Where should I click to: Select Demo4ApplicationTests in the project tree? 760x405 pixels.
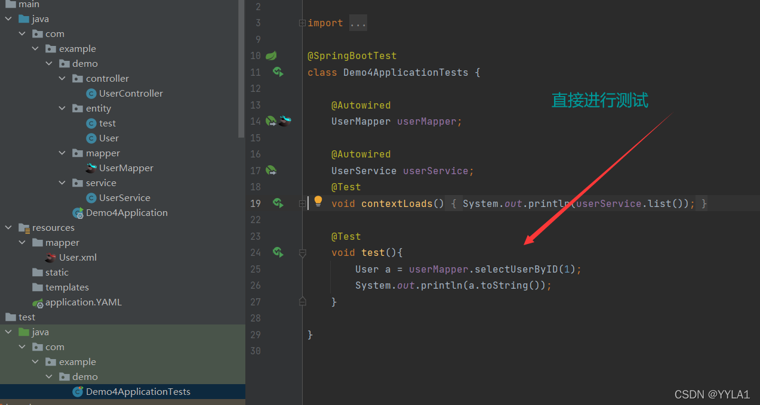pos(138,392)
